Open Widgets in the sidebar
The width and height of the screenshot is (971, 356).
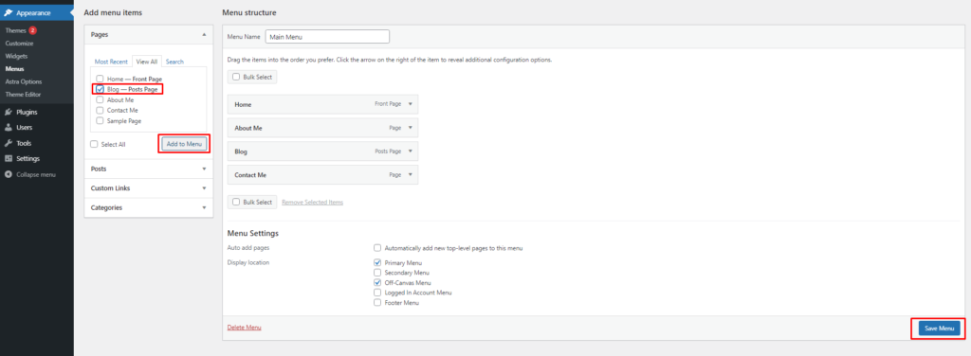(16, 56)
